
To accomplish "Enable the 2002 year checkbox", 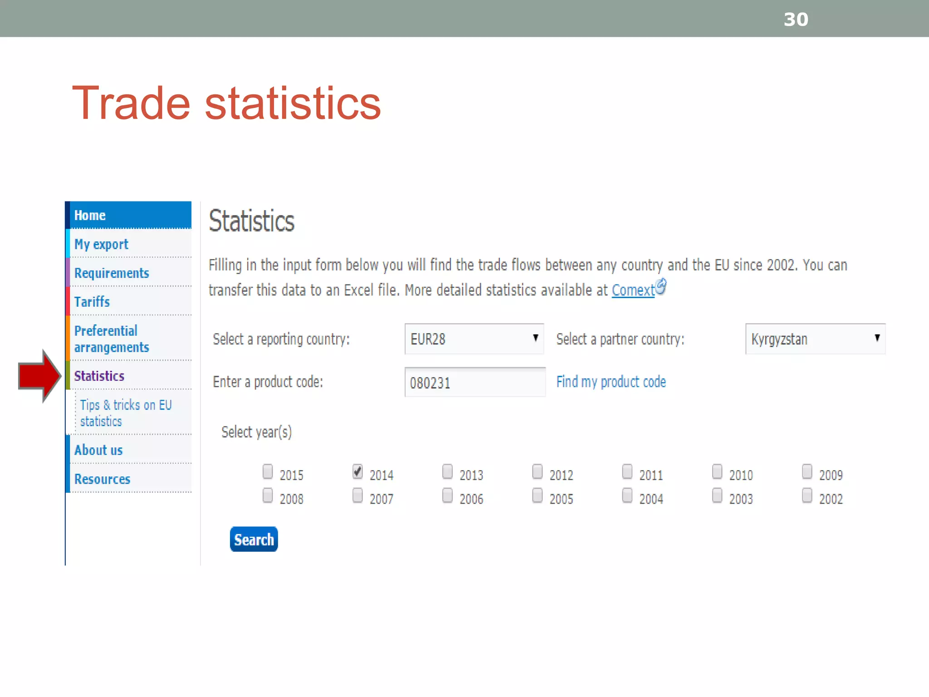I will pyautogui.click(x=807, y=495).
